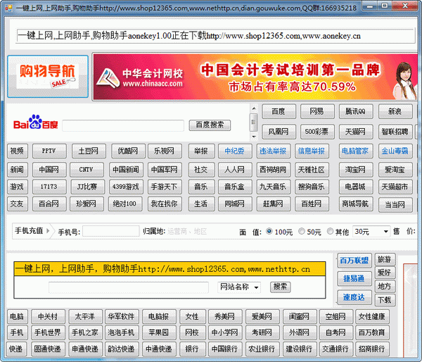The image size is (422, 362).
Task: Switch to the 旅游 category
Action: coord(385,259)
